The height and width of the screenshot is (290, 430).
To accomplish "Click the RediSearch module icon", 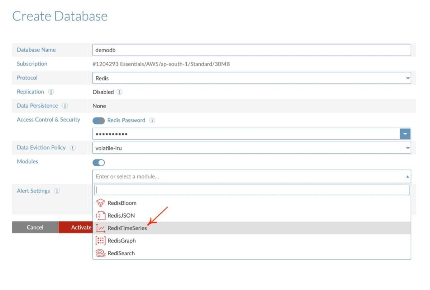I will tap(100, 253).
